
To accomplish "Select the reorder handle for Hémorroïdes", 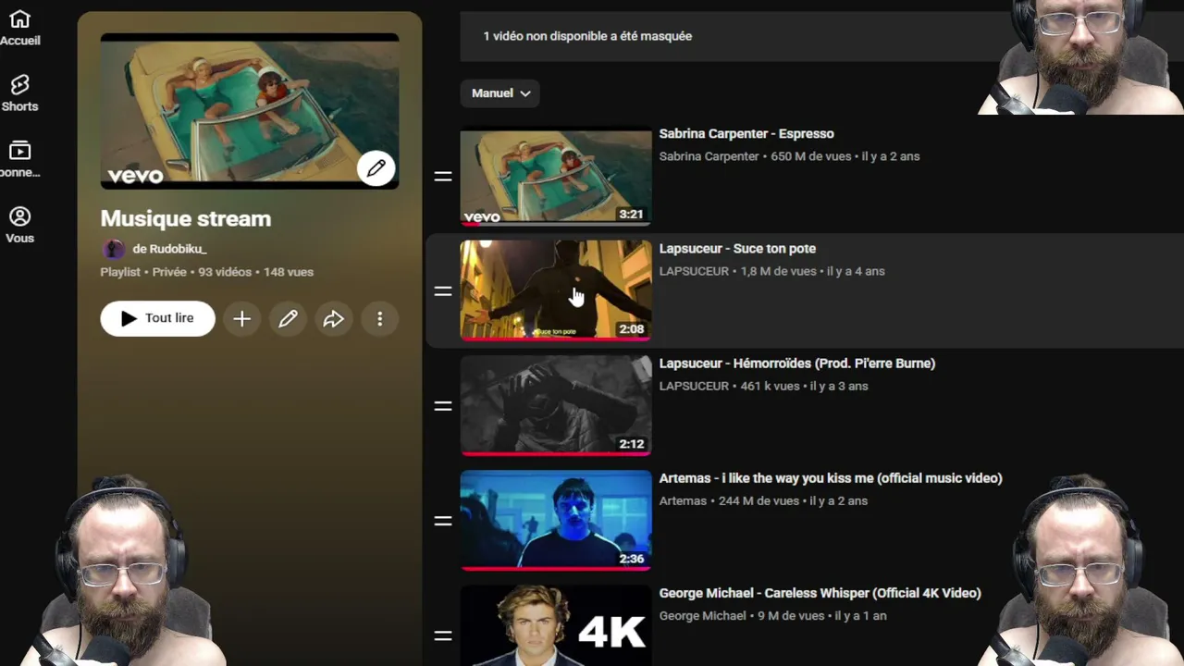I will (x=443, y=405).
